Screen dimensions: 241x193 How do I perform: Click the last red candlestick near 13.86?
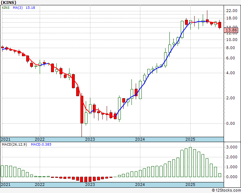coord(220,25)
